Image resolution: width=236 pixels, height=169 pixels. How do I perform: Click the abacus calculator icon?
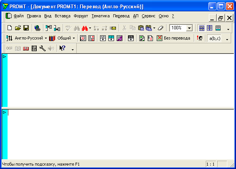(34, 48)
